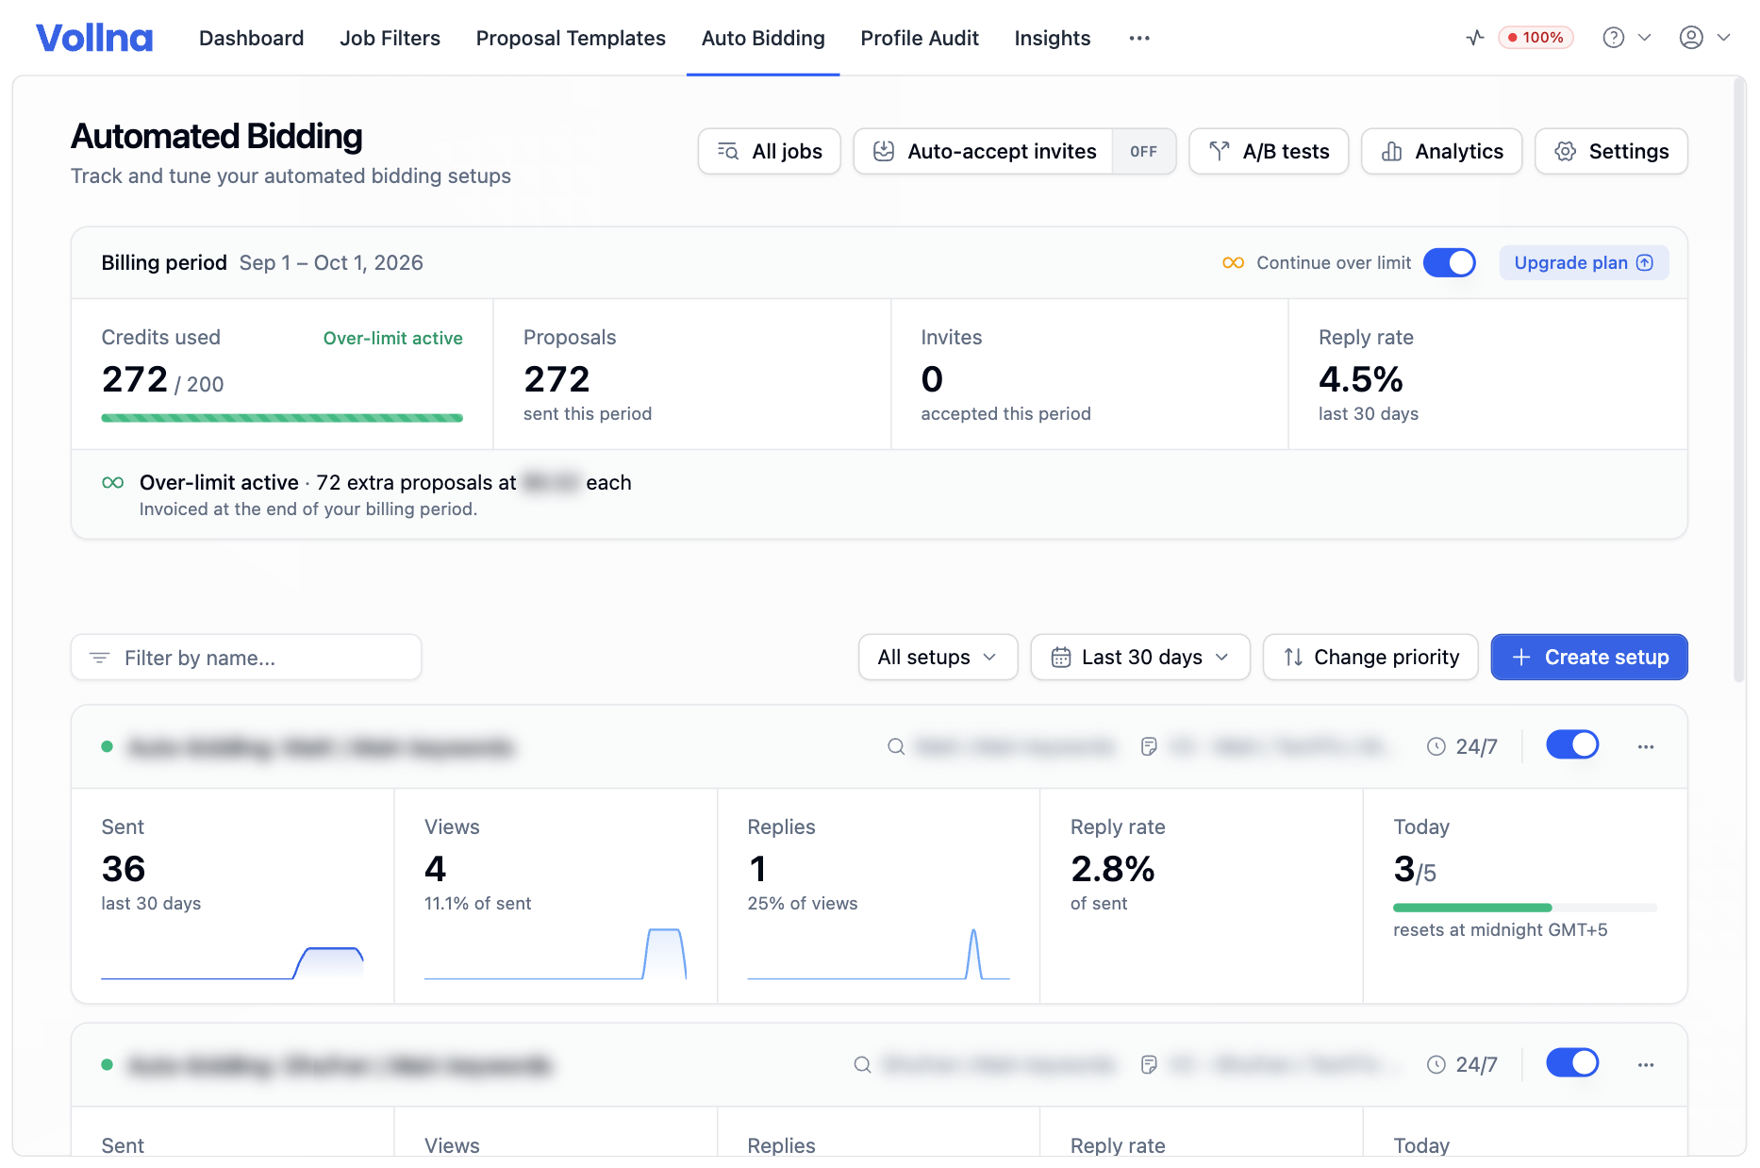Click the '11.1% of sent' views text
This screenshot has height=1168, width=1760.
pyautogui.click(x=477, y=904)
